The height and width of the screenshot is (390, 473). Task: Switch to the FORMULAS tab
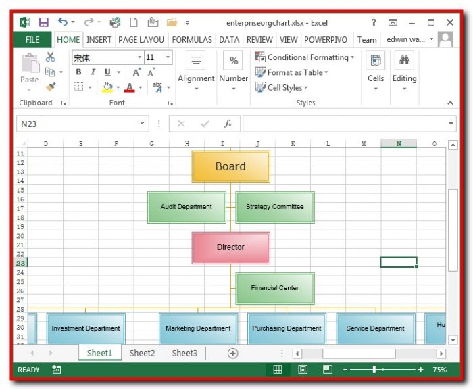[x=192, y=40]
